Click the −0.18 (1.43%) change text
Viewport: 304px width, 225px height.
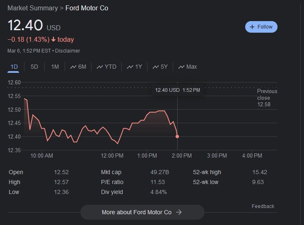click(29, 40)
